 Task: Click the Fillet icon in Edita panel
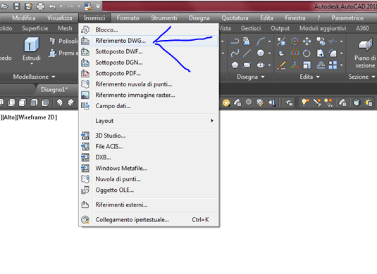[x=333, y=53]
